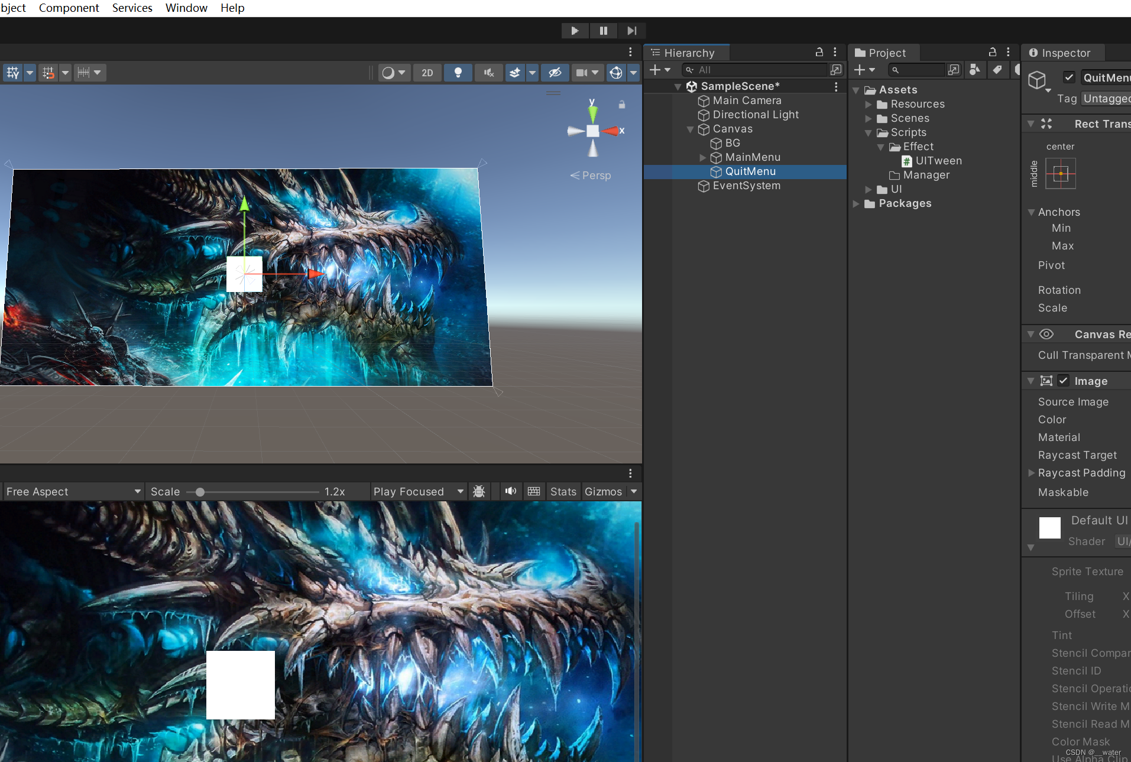Click the increment snapping ruler icon

coord(83,73)
